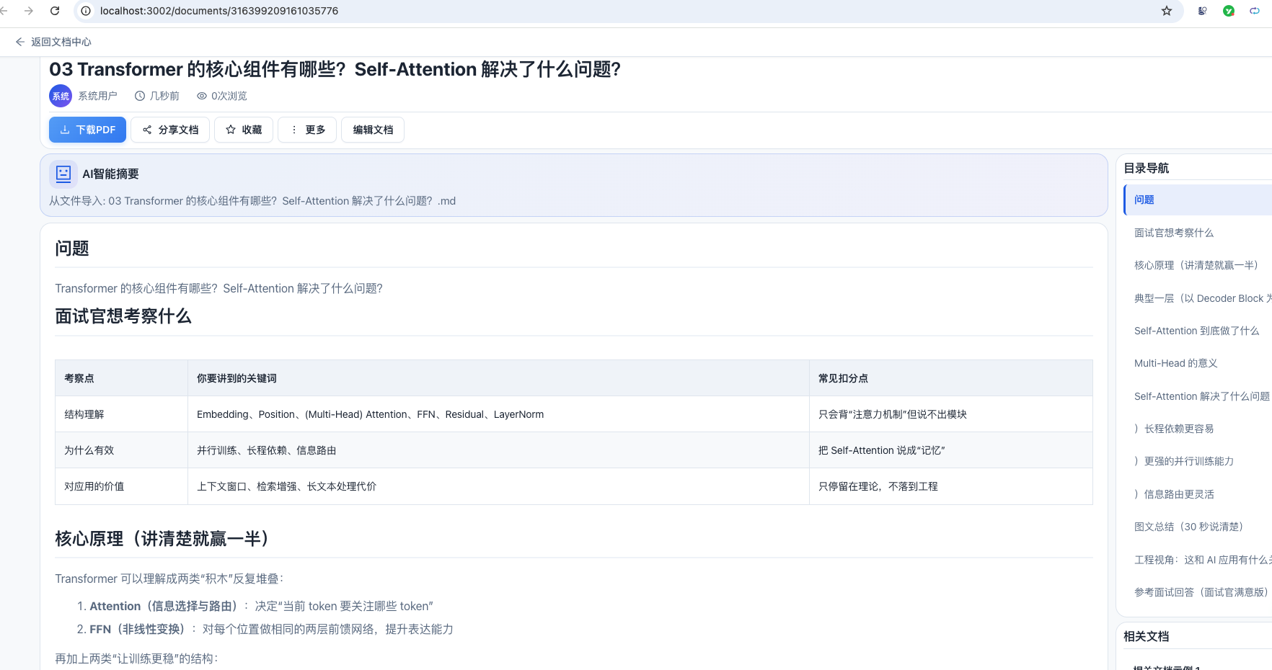The height and width of the screenshot is (670, 1272).
Task: Open the first browser extension icon
Action: [1202, 11]
